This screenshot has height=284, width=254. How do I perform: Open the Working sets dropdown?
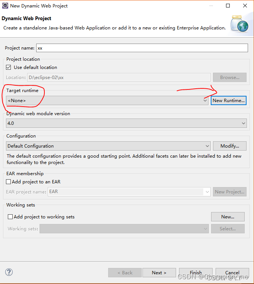(124, 228)
